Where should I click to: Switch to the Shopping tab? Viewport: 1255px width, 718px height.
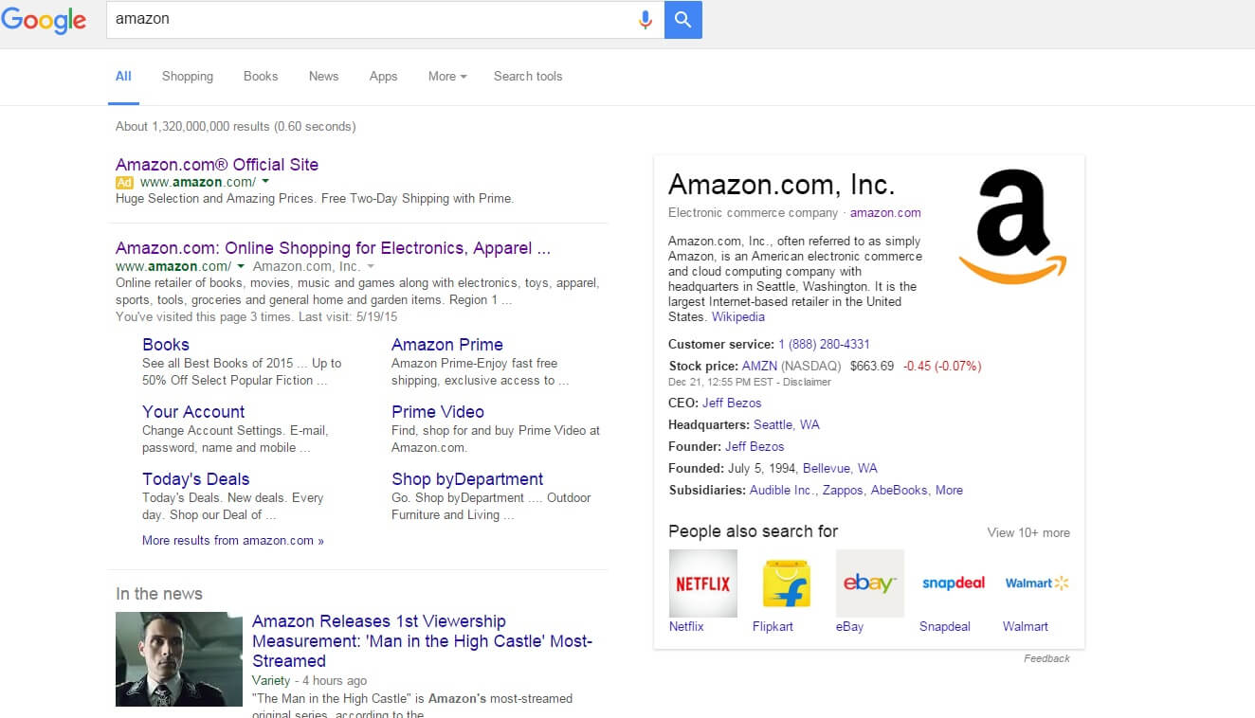point(188,77)
